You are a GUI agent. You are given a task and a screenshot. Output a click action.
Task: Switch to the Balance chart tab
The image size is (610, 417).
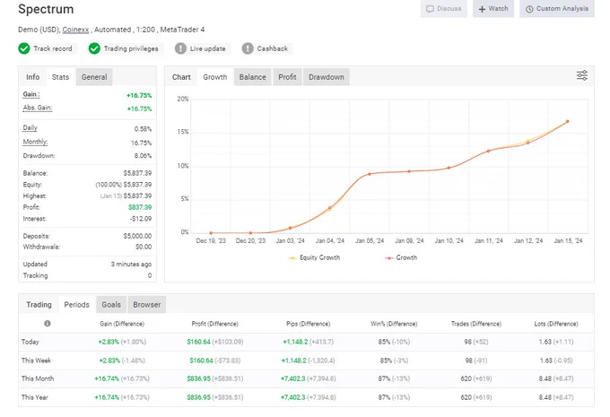coord(252,77)
